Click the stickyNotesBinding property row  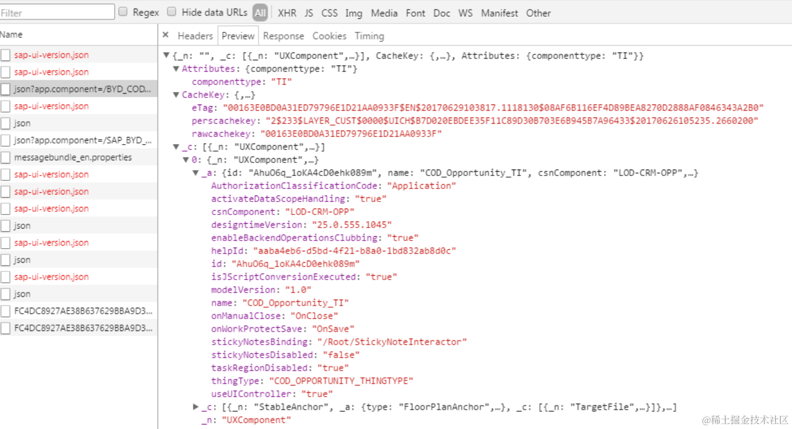click(339, 341)
